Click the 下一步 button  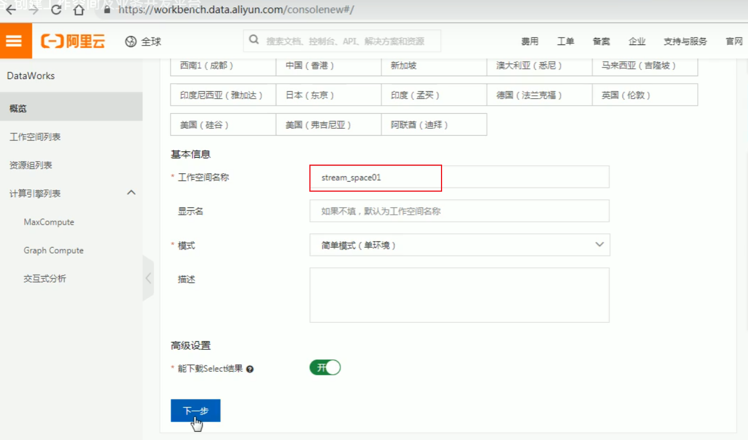point(196,411)
